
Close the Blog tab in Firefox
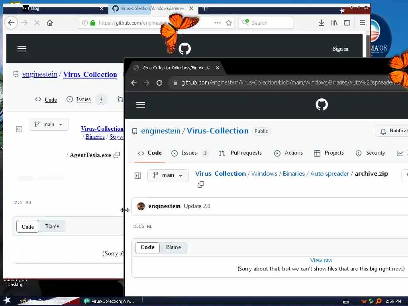pyautogui.click(x=102, y=9)
